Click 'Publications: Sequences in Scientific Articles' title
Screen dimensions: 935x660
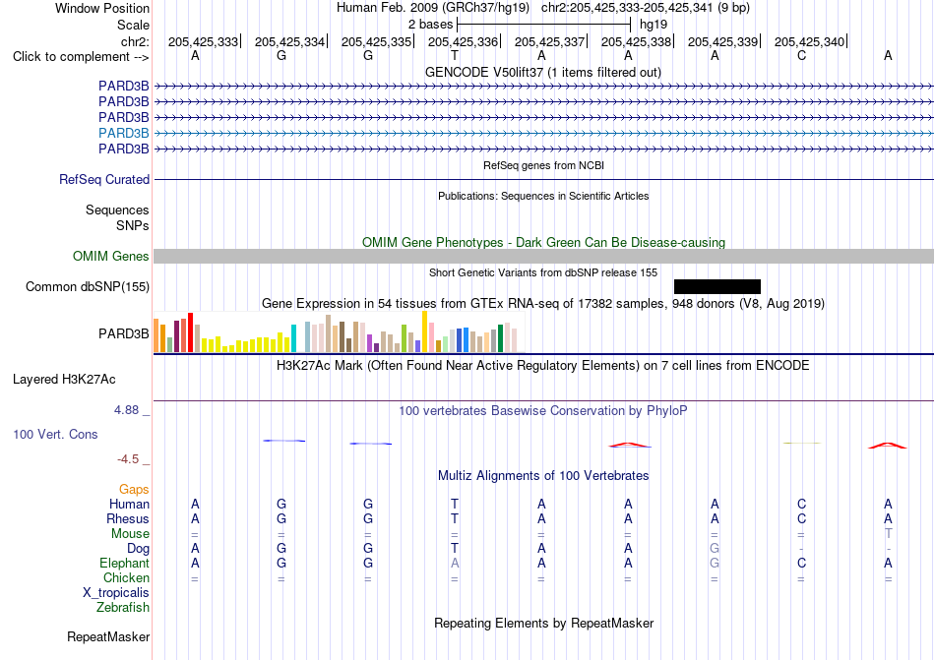tap(543, 196)
